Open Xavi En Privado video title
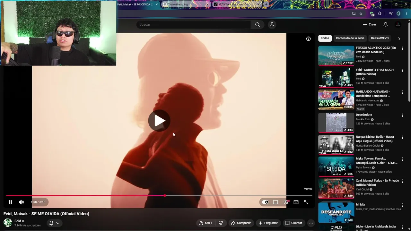 [x=377, y=183]
